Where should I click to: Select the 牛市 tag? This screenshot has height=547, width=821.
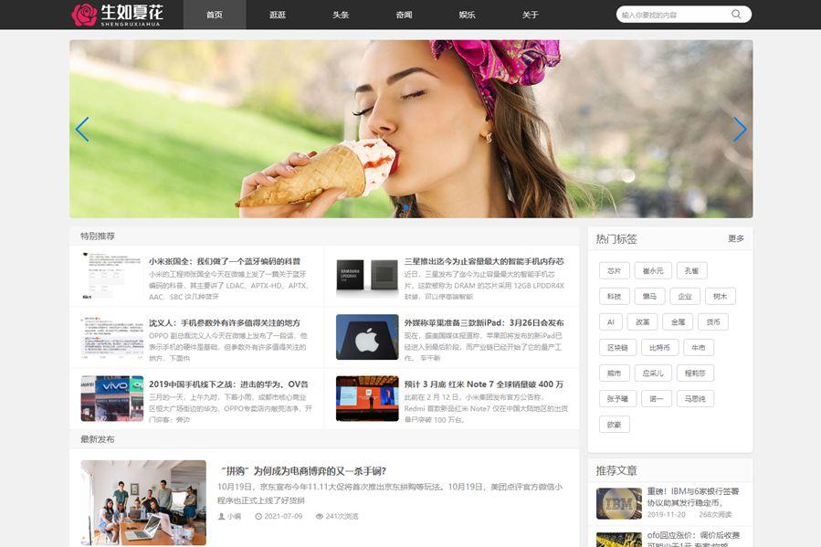click(x=699, y=348)
